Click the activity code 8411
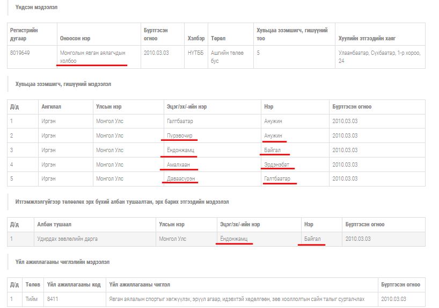The width and height of the screenshot is (439, 308). point(53,299)
